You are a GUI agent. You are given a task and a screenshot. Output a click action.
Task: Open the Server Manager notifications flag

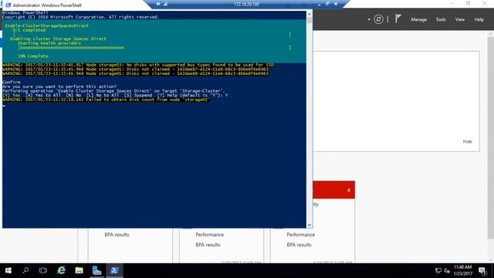[398, 19]
